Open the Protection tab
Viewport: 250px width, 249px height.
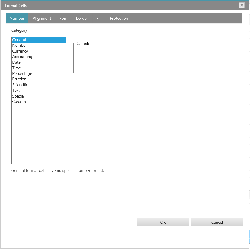coord(119,18)
